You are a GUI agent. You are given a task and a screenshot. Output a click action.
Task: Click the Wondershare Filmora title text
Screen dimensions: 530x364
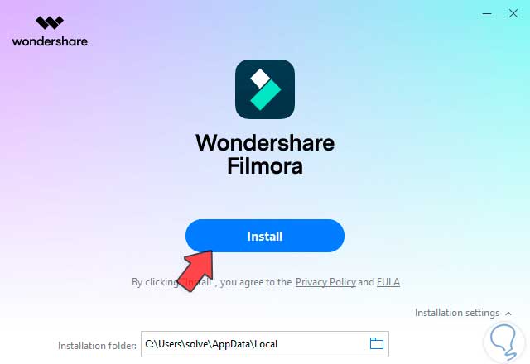click(265, 155)
